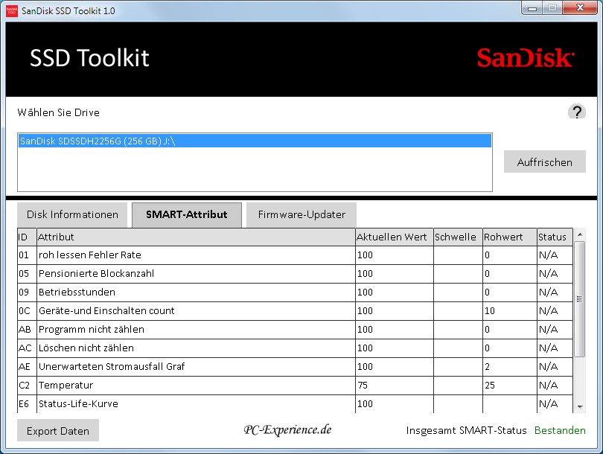This screenshot has height=454, width=603.
Task: Select the Temperatur attribute row
Action: pos(295,386)
